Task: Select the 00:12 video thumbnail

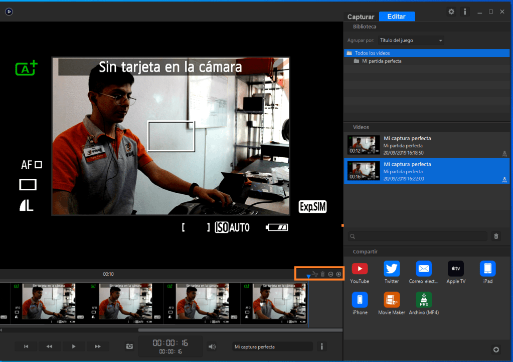Action: tap(364, 145)
